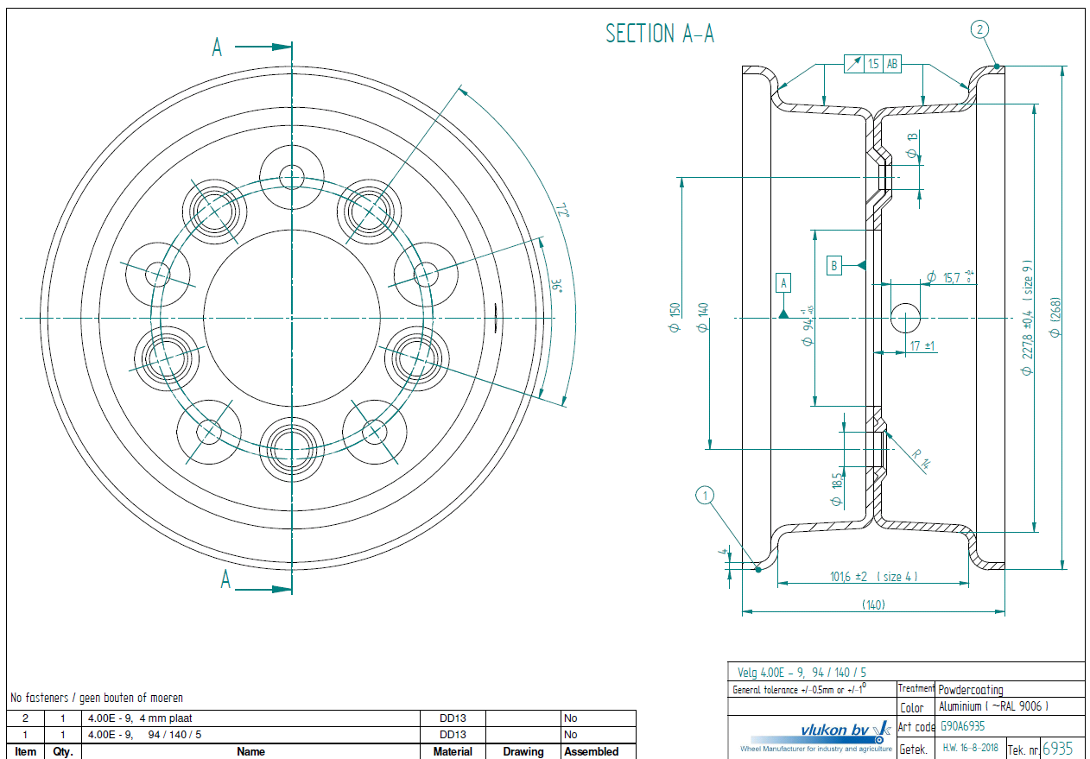Select the SECTION A-A view title
The width and height of the screenshot is (1090, 759).
click(659, 34)
